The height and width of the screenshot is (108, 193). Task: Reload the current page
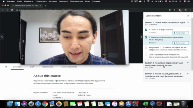tap(12, 10)
